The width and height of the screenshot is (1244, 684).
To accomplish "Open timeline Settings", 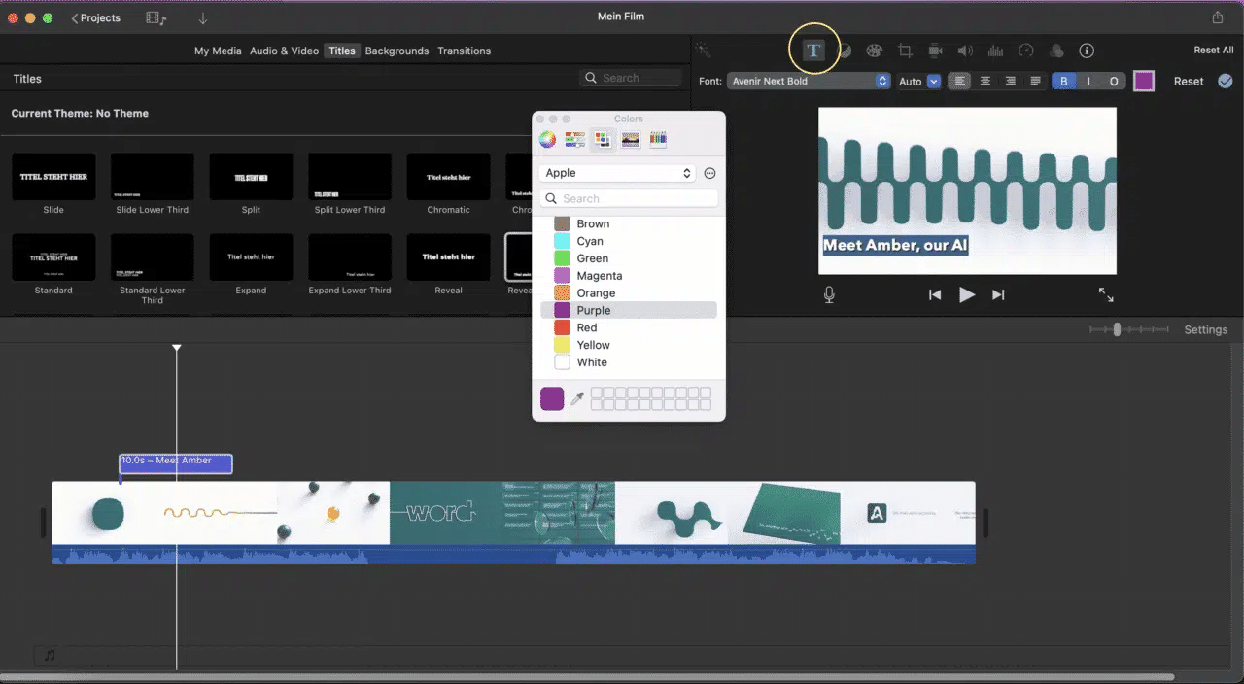I will pyautogui.click(x=1205, y=330).
